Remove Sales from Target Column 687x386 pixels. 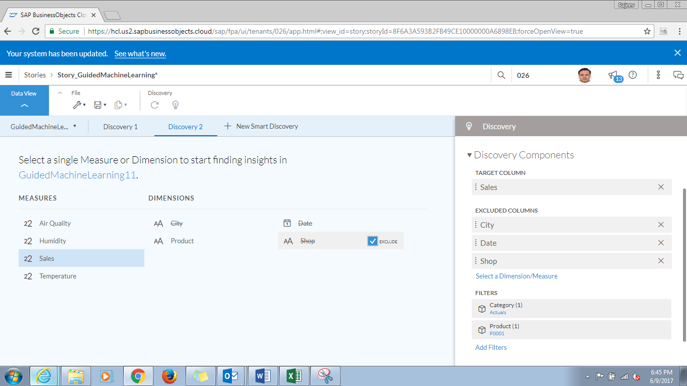click(x=661, y=187)
